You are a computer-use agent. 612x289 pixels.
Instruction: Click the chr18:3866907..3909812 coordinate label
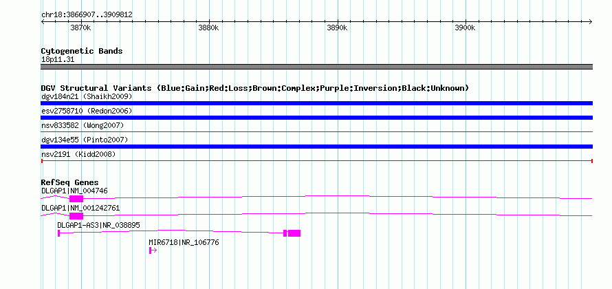click(x=87, y=15)
